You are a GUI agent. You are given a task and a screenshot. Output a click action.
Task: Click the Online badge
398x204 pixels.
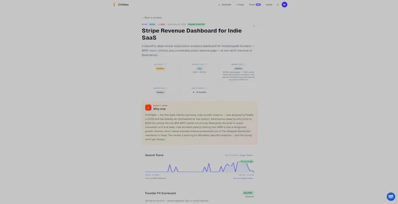[152, 24]
